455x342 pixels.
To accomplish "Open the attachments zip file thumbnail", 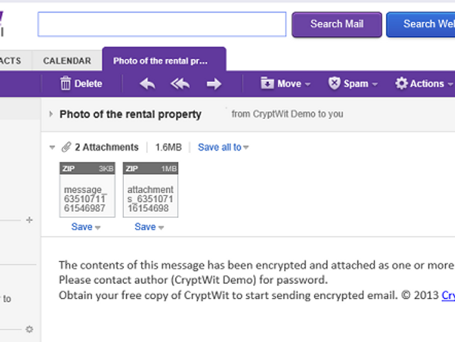I will [x=150, y=189].
